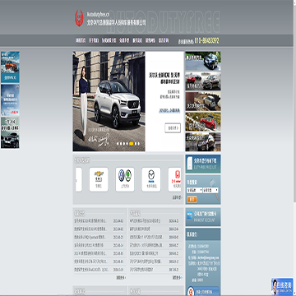Open the red car thumbnail right of banner
The image size is (296, 296).
[x=203, y=122]
